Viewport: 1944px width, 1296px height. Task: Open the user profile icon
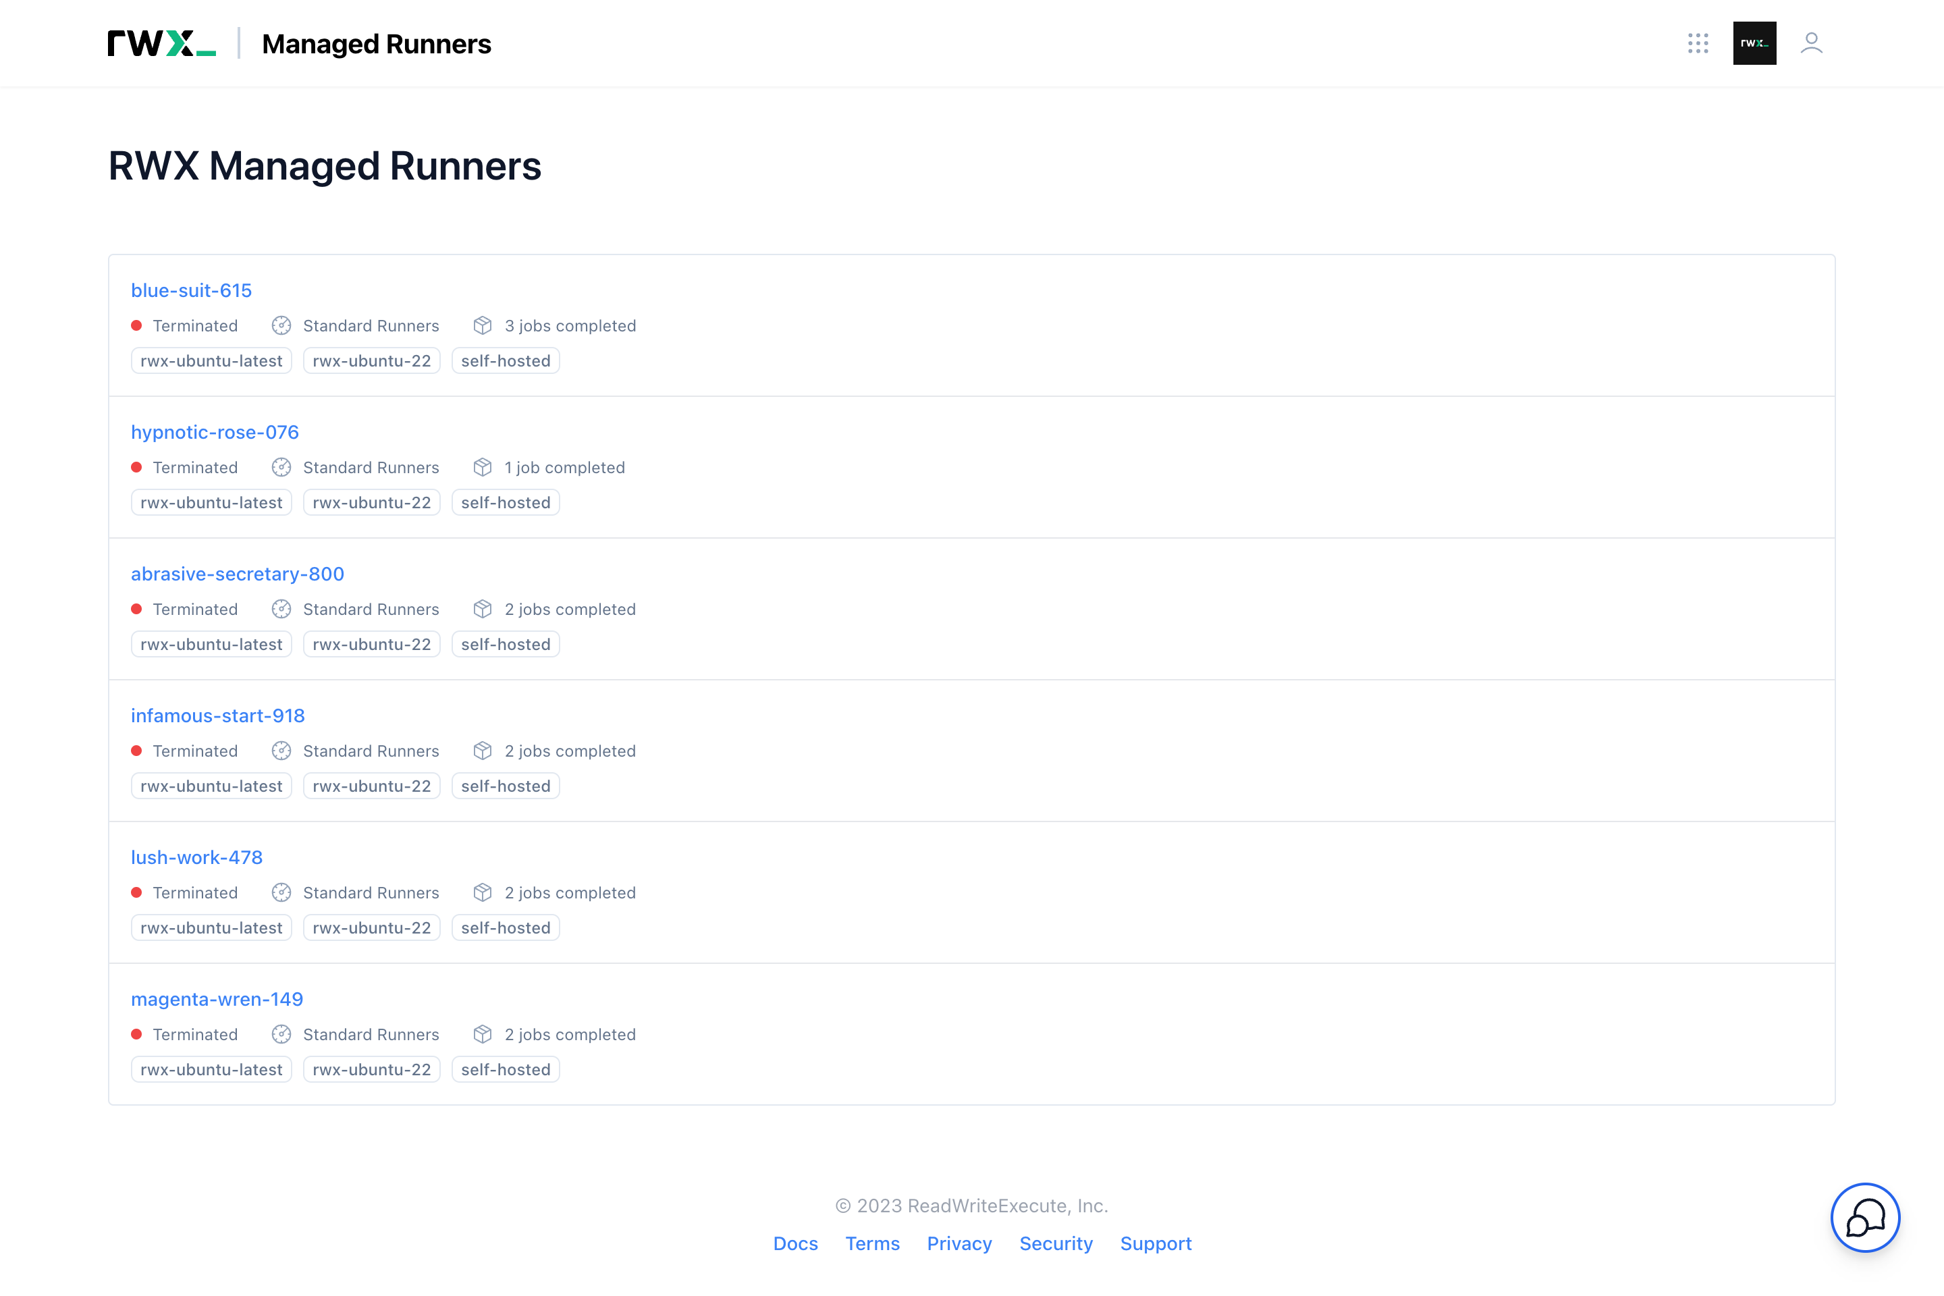coord(1812,43)
